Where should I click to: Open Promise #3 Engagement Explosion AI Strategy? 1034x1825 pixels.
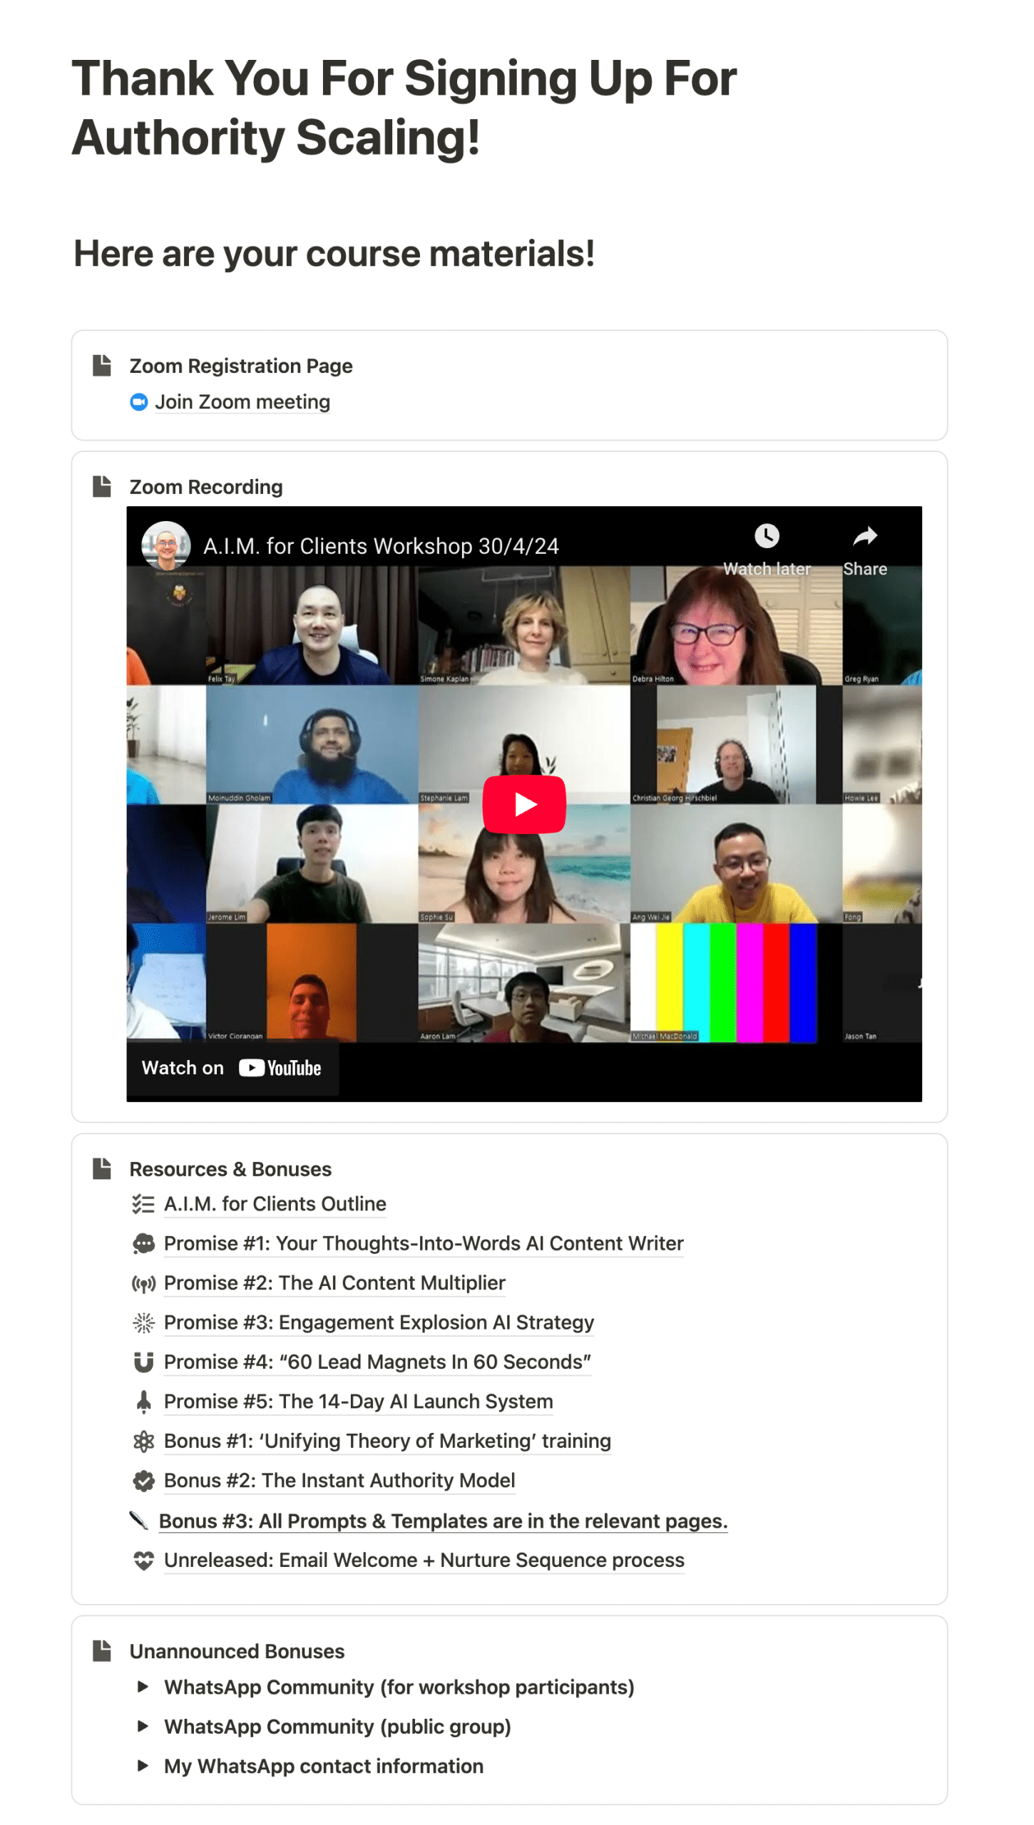point(379,1322)
